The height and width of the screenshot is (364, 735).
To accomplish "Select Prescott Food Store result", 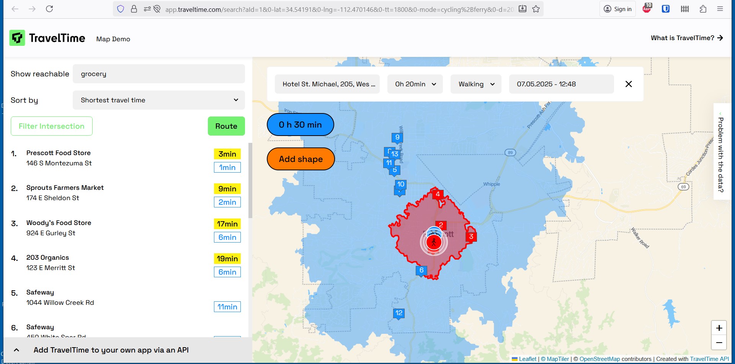I will [59, 153].
